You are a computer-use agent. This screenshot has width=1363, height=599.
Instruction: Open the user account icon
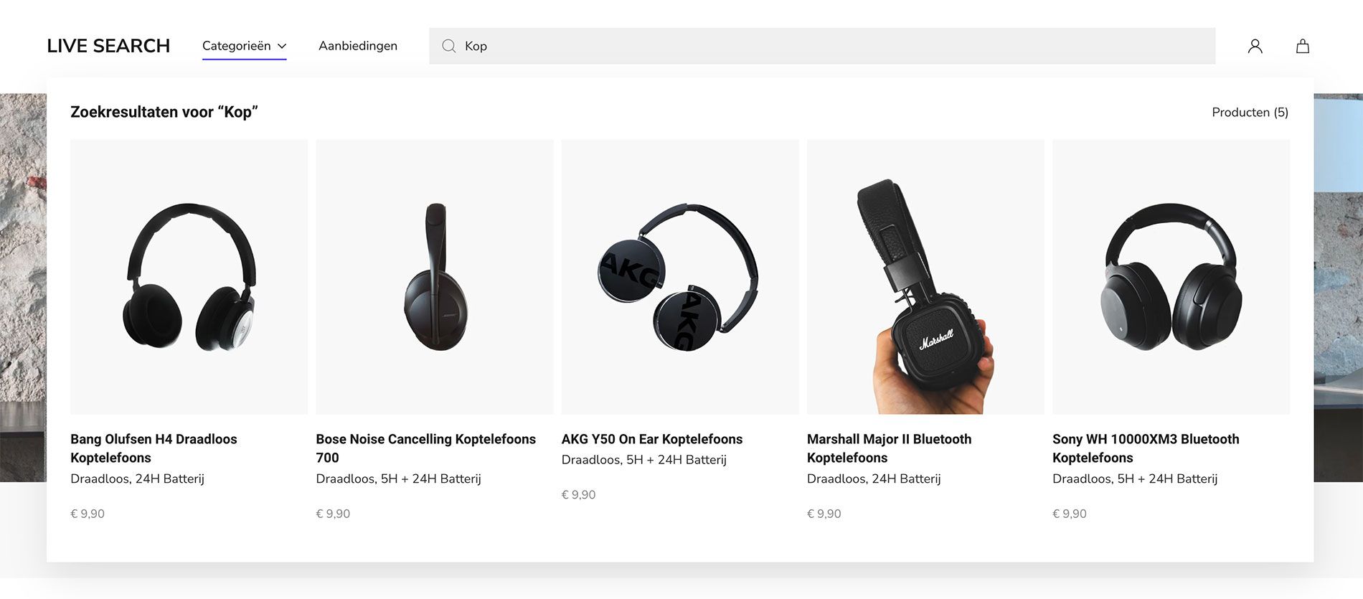[x=1255, y=46]
